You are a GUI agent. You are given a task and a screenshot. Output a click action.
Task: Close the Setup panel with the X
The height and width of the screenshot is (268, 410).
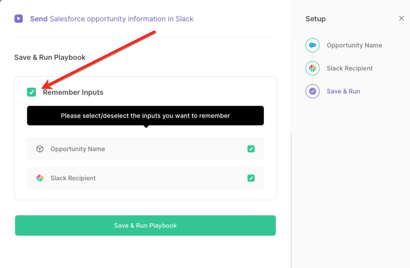[402, 18]
